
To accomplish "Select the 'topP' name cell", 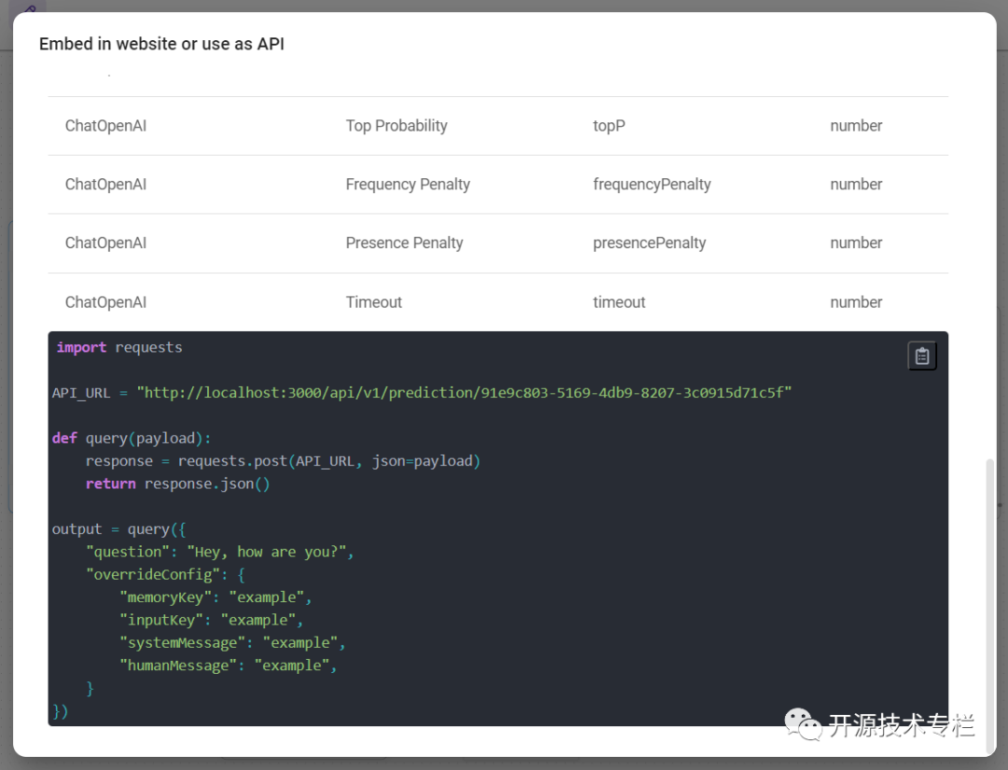I will (x=609, y=125).
